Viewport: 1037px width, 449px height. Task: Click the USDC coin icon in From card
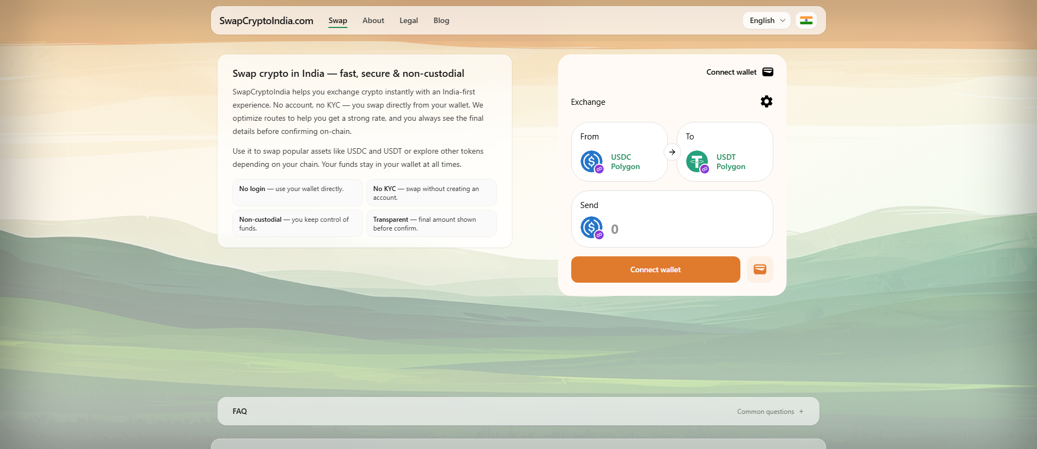pyautogui.click(x=592, y=162)
